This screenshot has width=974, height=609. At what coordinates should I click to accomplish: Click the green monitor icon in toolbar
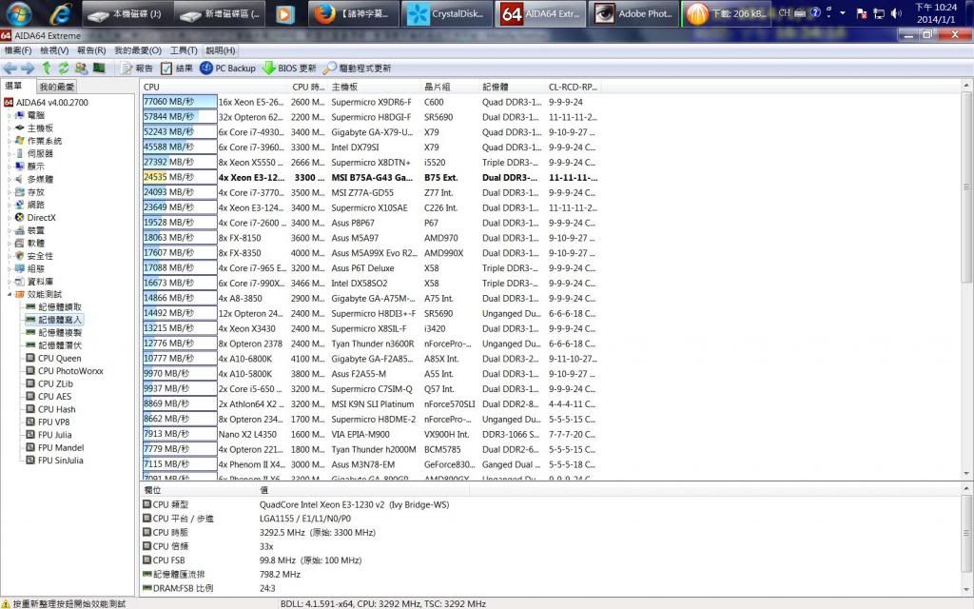click(x=99, y=68)
